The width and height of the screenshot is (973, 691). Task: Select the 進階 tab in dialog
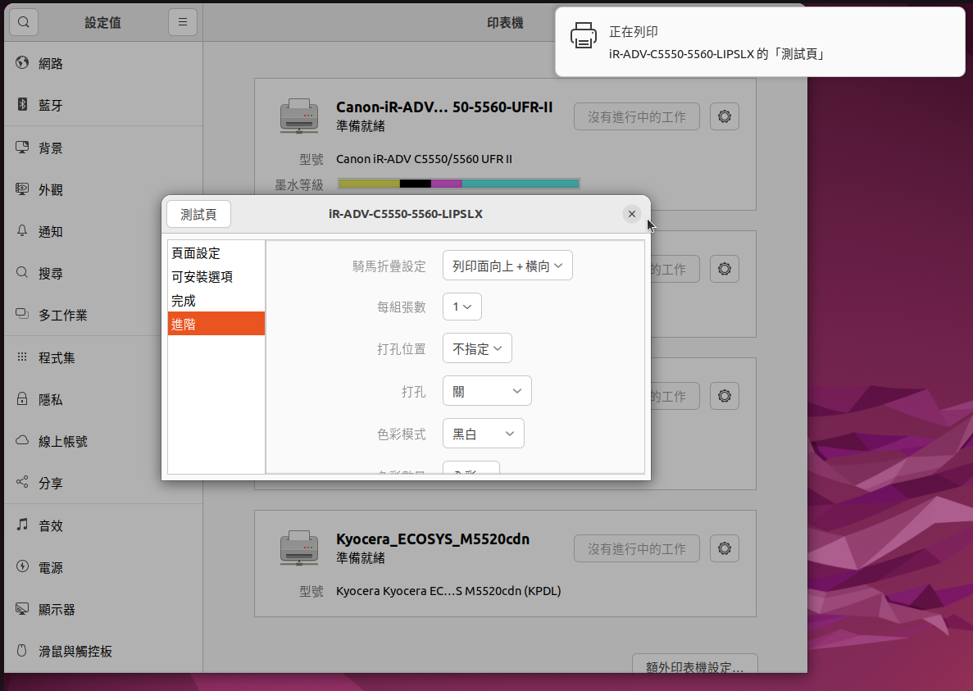pos(216,324)
